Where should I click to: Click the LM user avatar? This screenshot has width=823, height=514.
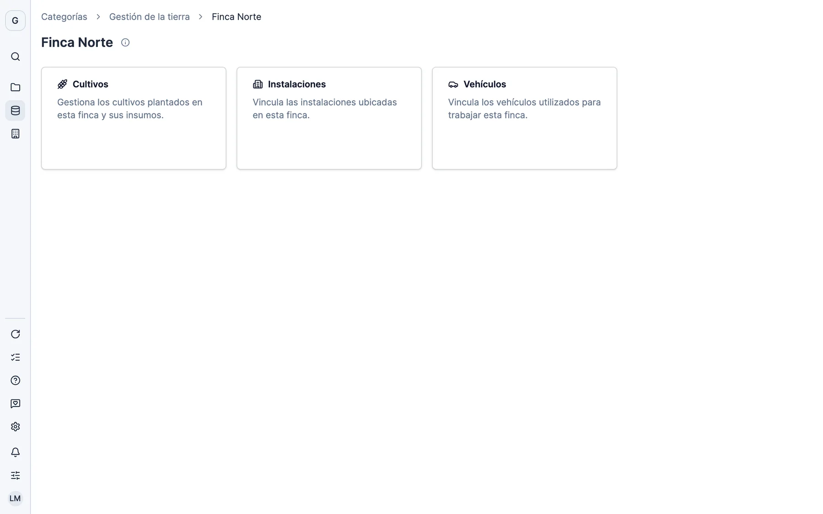[x=15, y=498]
